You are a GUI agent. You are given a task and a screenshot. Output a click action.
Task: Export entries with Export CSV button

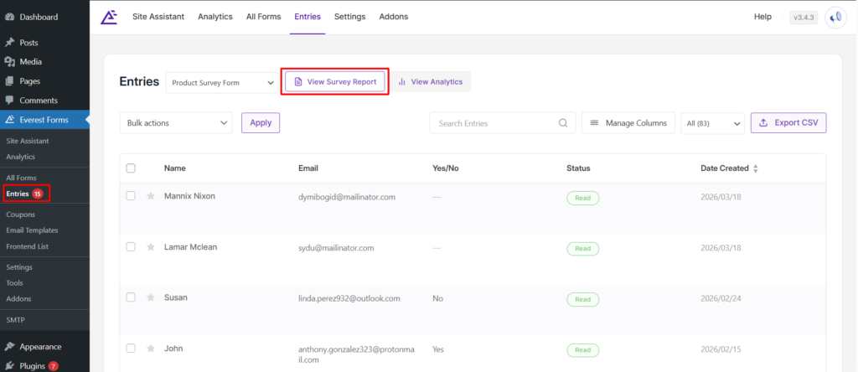pyautogui.click(x=788, y=123)
